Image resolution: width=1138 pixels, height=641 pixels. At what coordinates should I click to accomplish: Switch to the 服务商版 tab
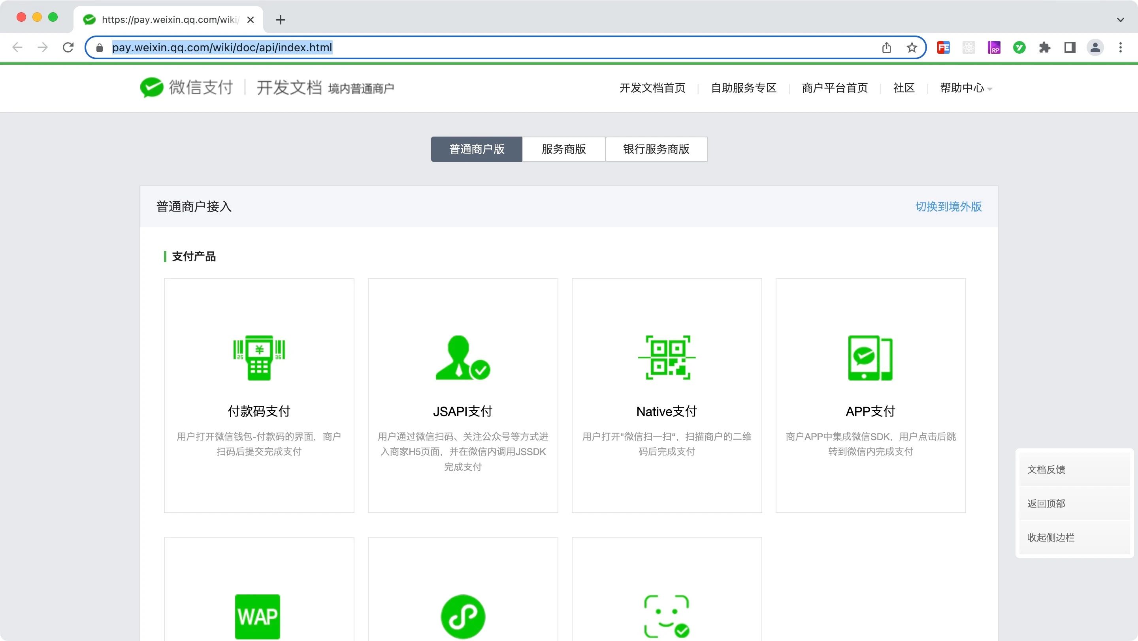[564, 149]
